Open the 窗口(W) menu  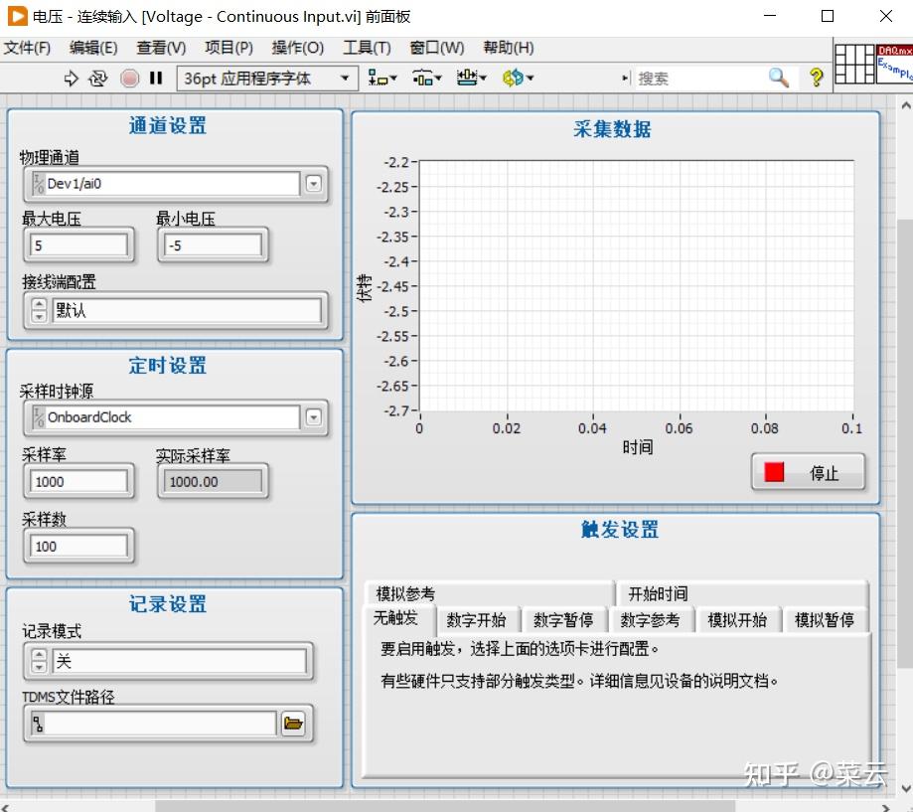pos(437,48)
